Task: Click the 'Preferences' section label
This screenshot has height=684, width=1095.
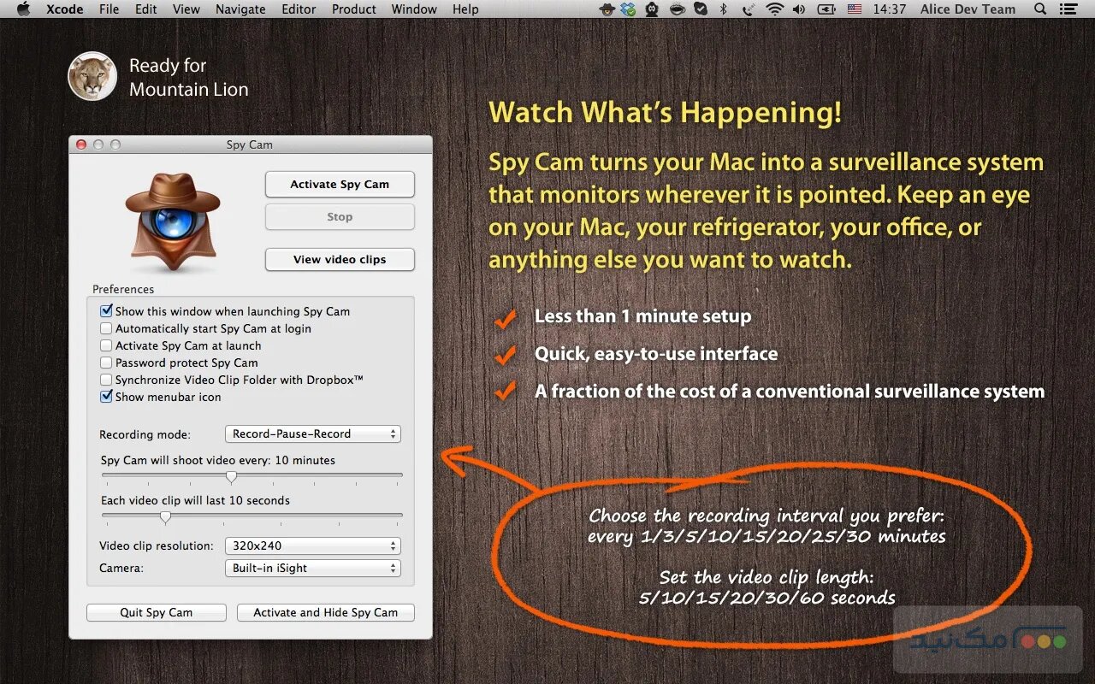Action: click(123, 289)
